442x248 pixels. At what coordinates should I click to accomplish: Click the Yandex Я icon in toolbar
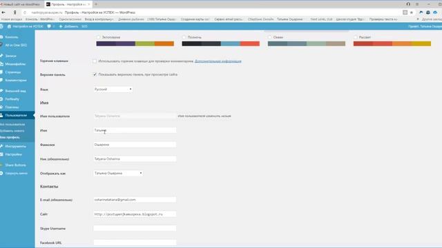pyautogui.click(x=15, y=12)
